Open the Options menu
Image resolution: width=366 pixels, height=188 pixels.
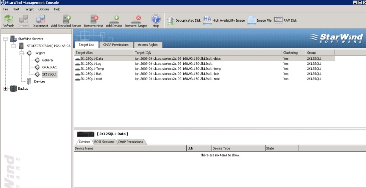pyautogui.click(x=44, y=9)
